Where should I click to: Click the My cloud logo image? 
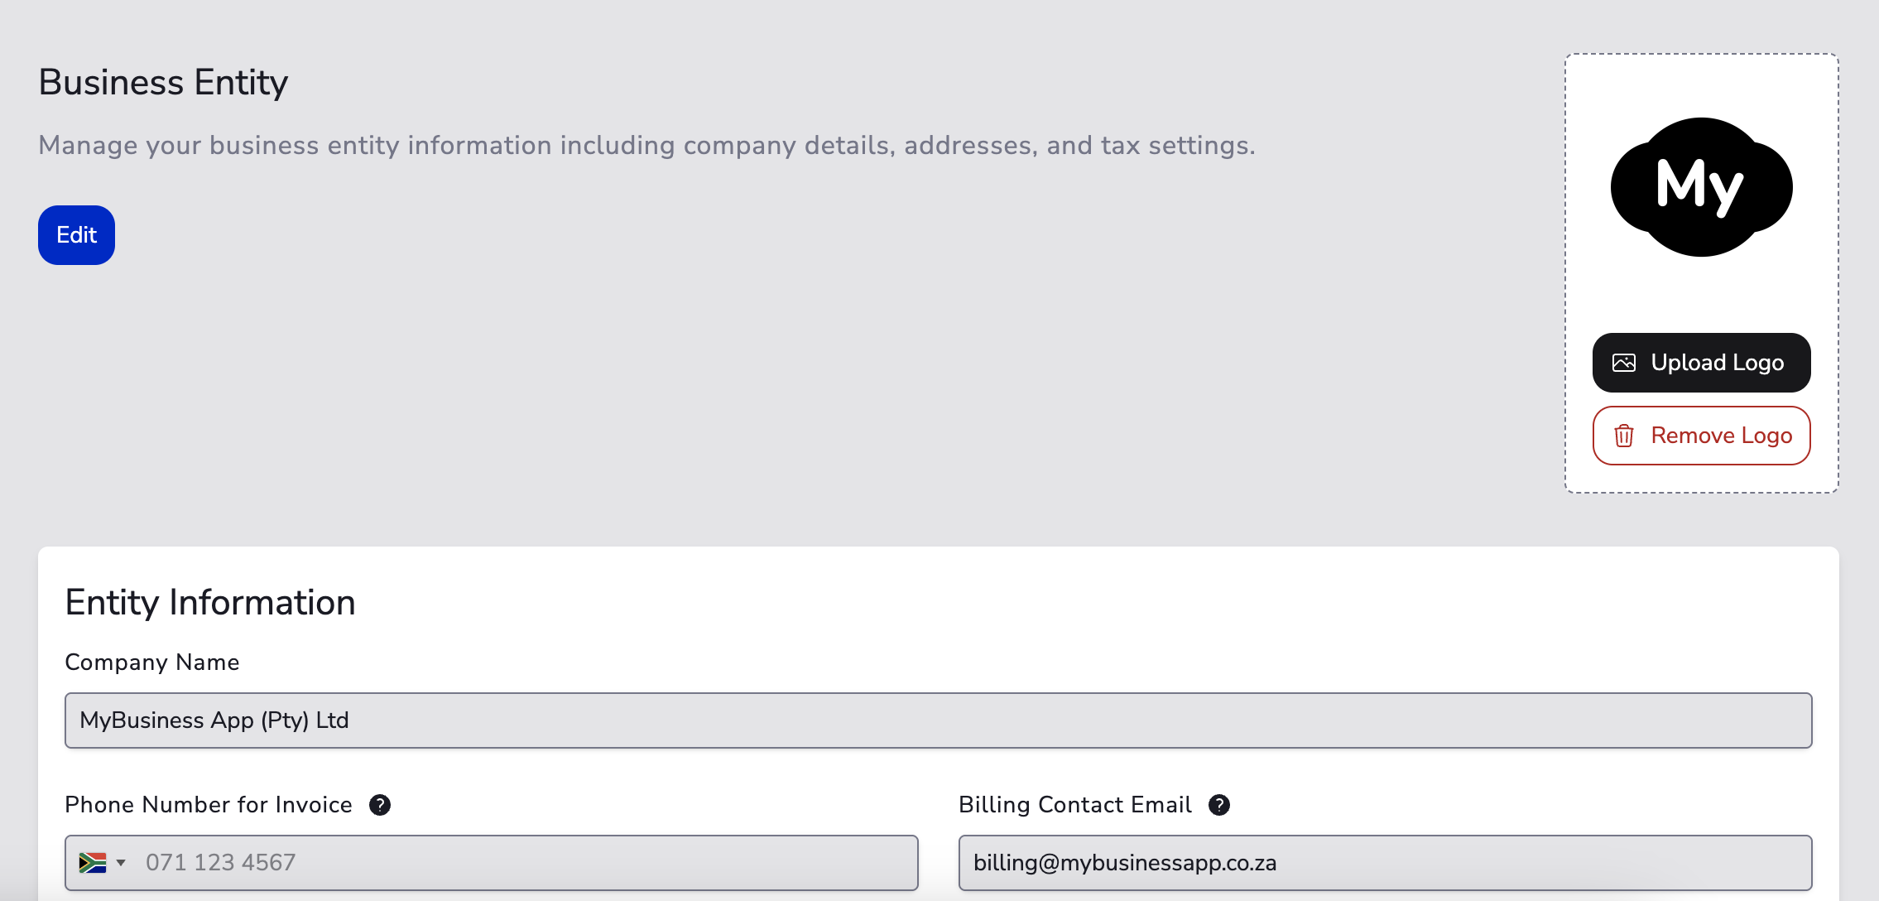click(x=1701, y=186)
